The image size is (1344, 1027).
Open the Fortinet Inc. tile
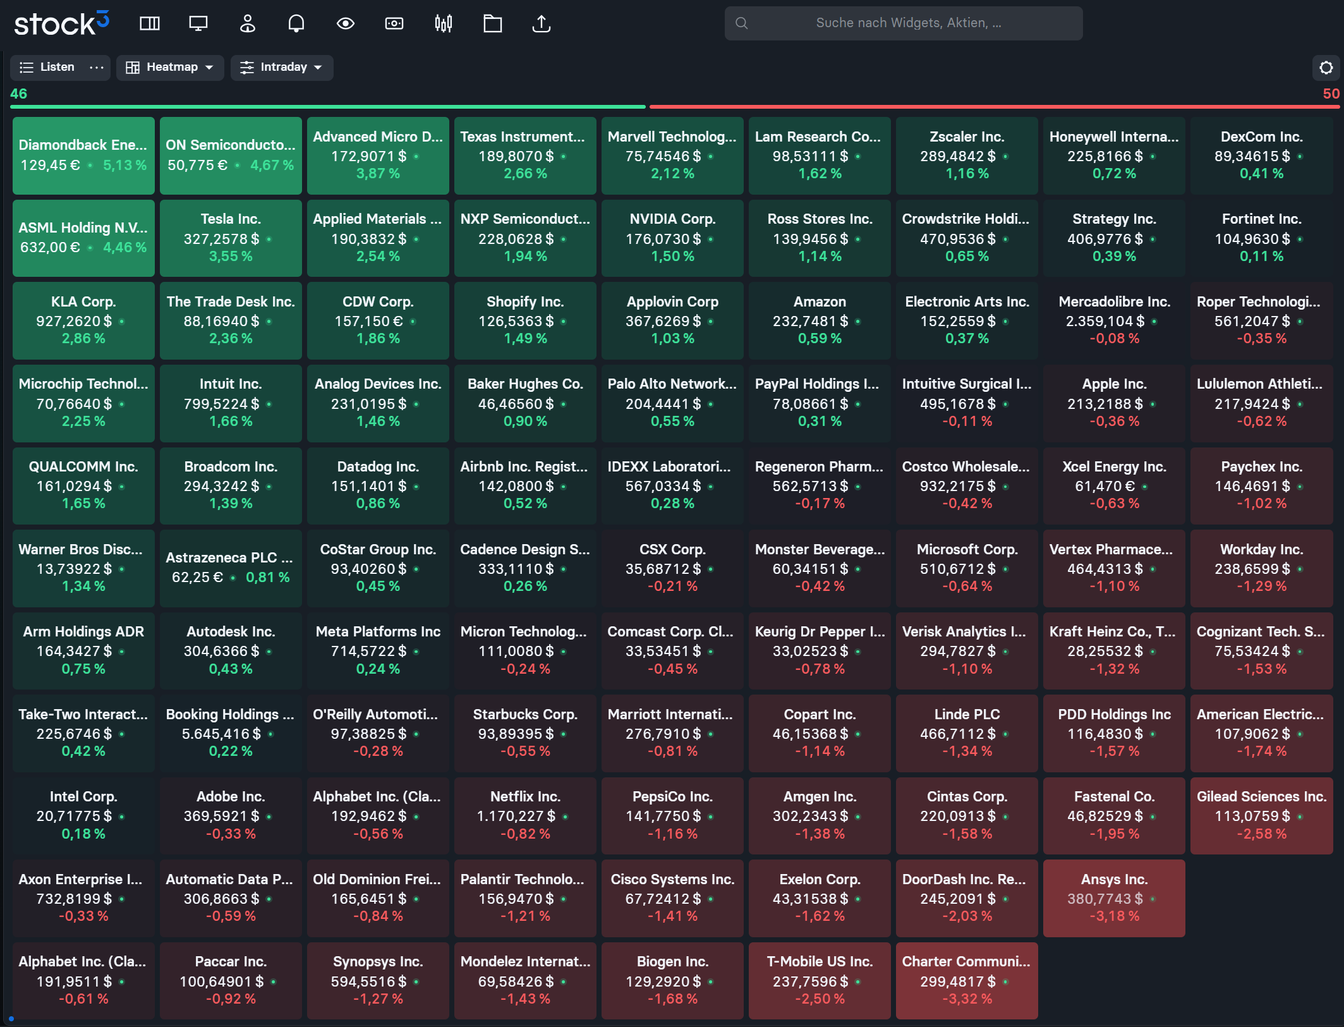(x=1261, y=238)
